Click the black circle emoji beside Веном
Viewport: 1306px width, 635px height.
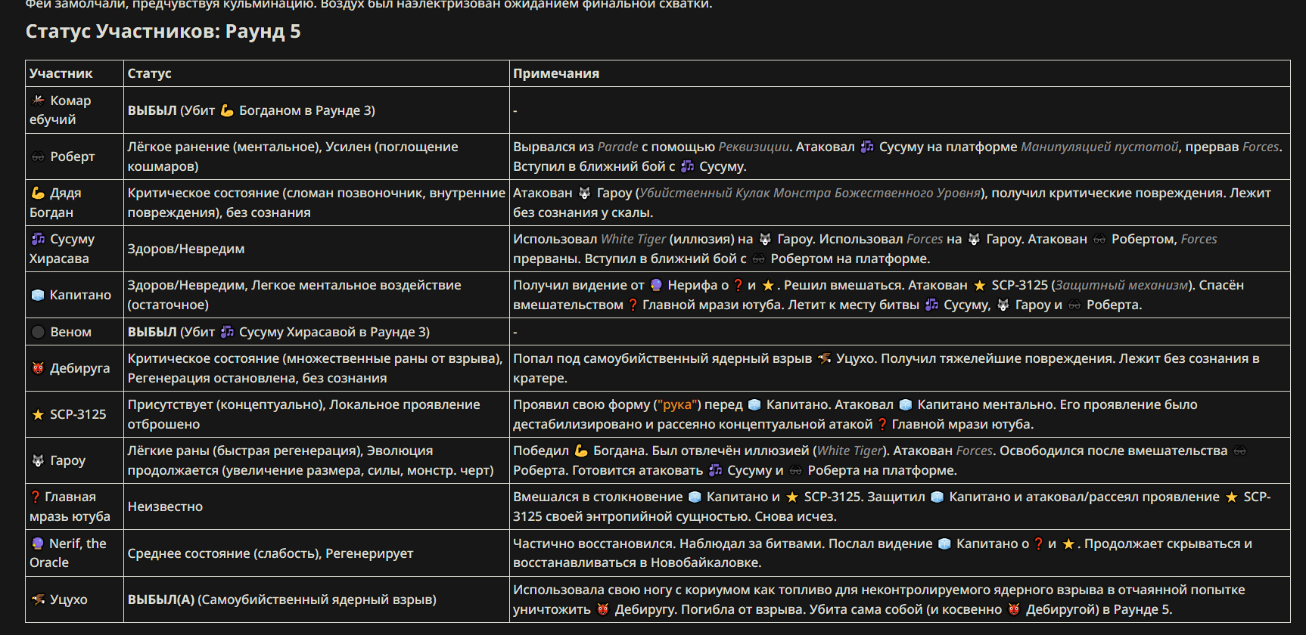[38, 332]
